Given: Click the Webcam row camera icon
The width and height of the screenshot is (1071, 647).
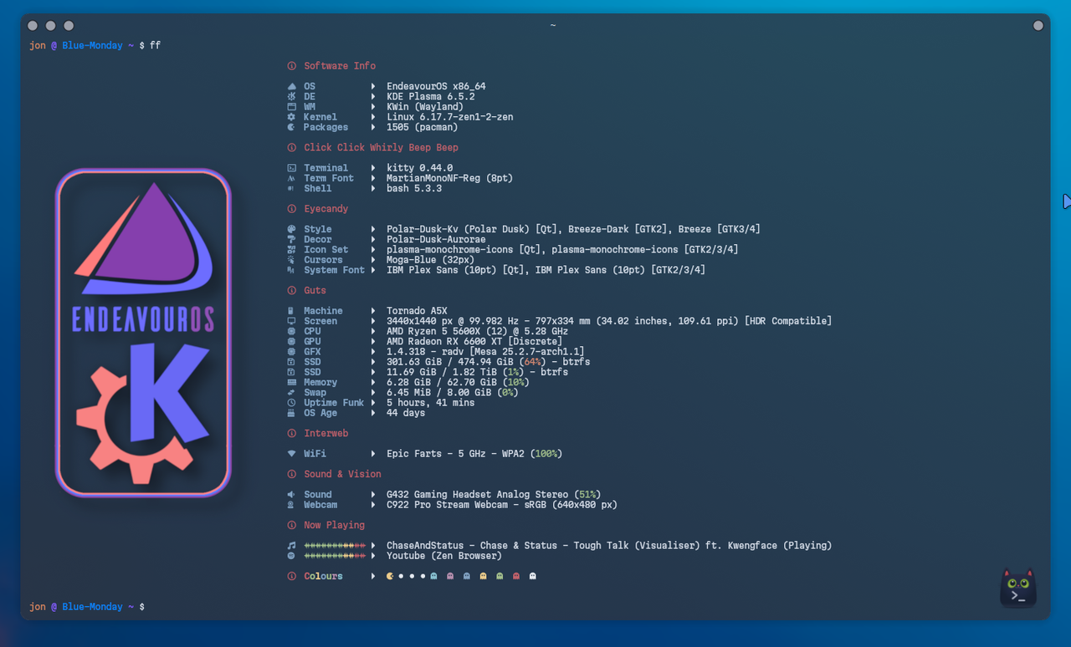Looking at the screenshot, I should (x=292, y=505).
